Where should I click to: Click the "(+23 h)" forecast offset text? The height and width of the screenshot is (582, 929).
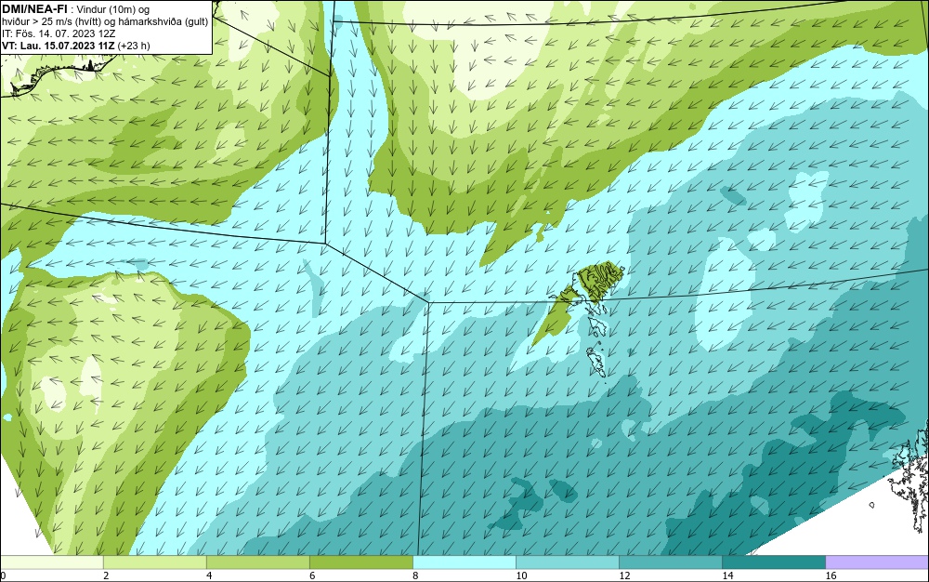134,46
